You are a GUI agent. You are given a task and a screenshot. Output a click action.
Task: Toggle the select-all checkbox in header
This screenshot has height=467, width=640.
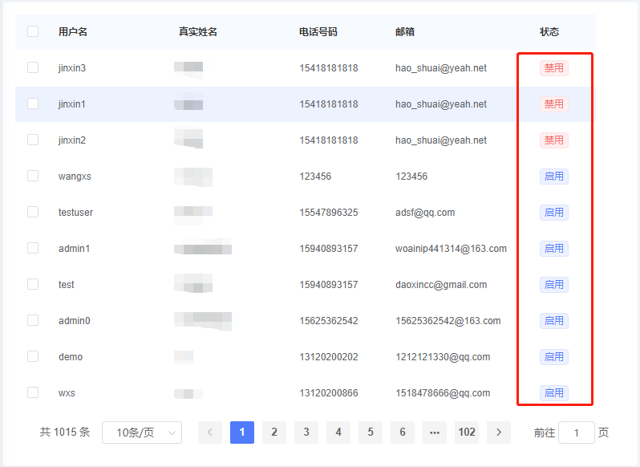coord(33,31)
